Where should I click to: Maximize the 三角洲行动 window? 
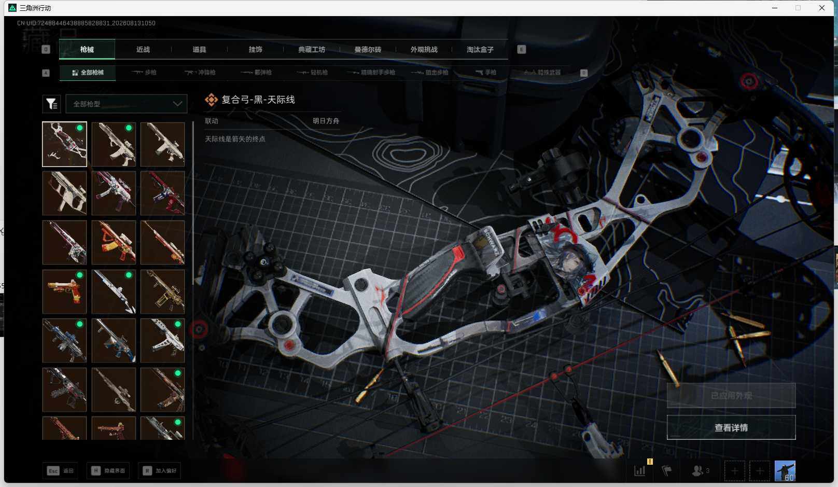coord(798,8)
